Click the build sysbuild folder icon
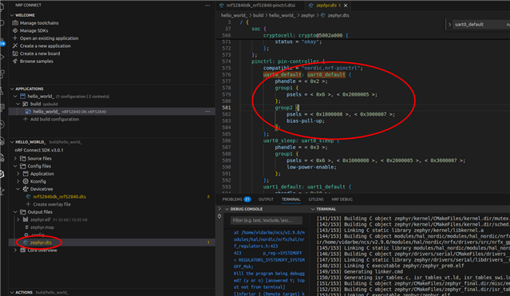Screen dimensions: 510x296 click(x=26, y=104)
